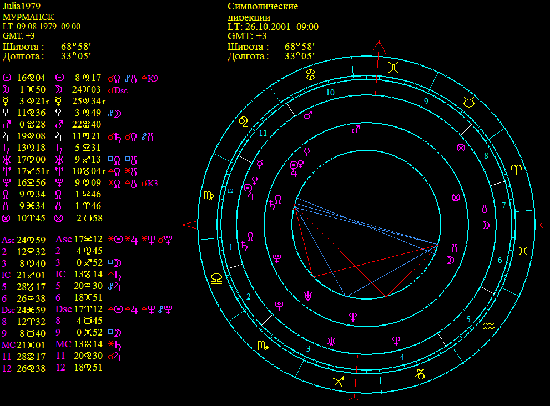This screenshot has height=406, width=550.
Task: Select the direction date "LT: 26.10.2001 09:00"
Action: 273,27
